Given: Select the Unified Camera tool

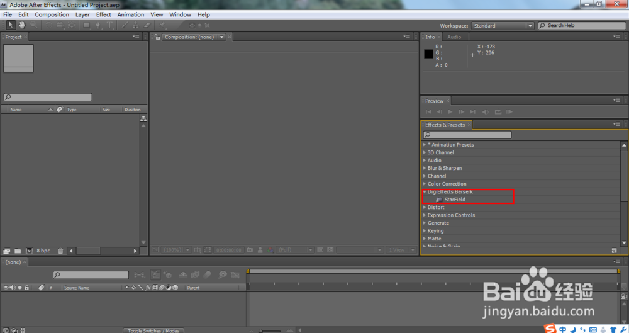Looking at the screenshot, I should (60, 25).
